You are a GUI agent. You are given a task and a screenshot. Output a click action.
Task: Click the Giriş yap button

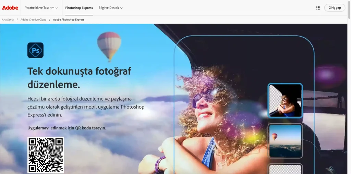[x=335, y=8]
